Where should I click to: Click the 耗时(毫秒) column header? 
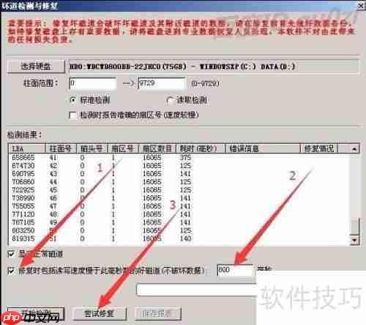201,149
